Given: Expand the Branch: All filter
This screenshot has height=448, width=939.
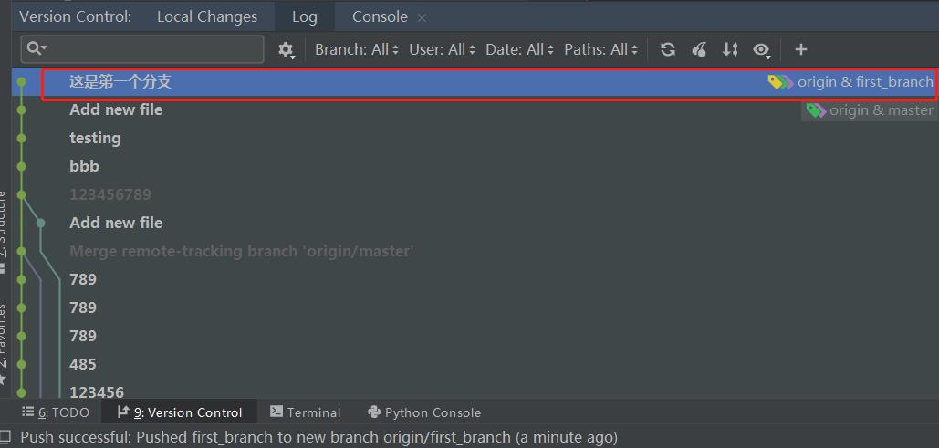Looking at the screenshot, I should tap(356, 49).
